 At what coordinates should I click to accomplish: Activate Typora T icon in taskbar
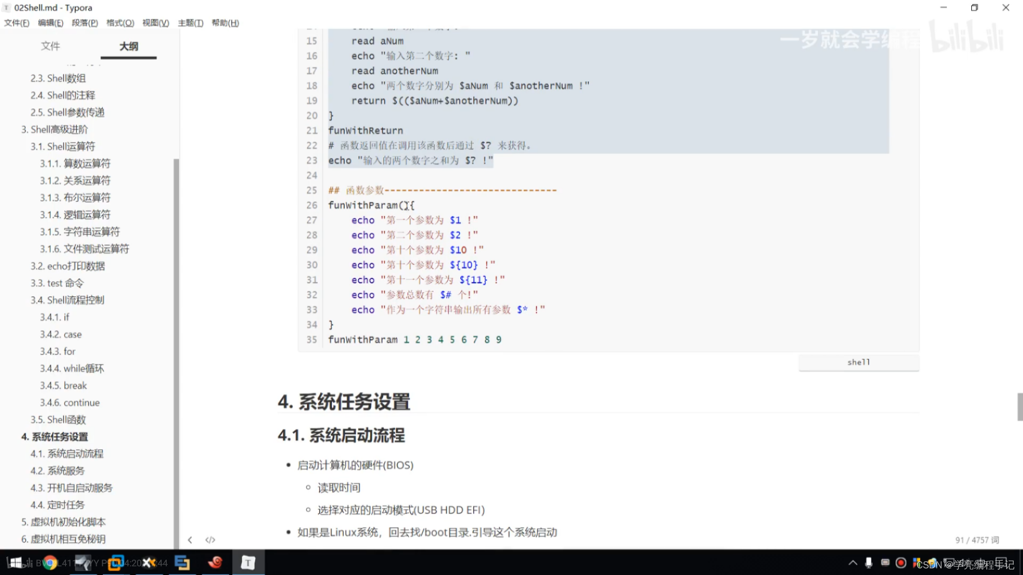click(248, 563)
